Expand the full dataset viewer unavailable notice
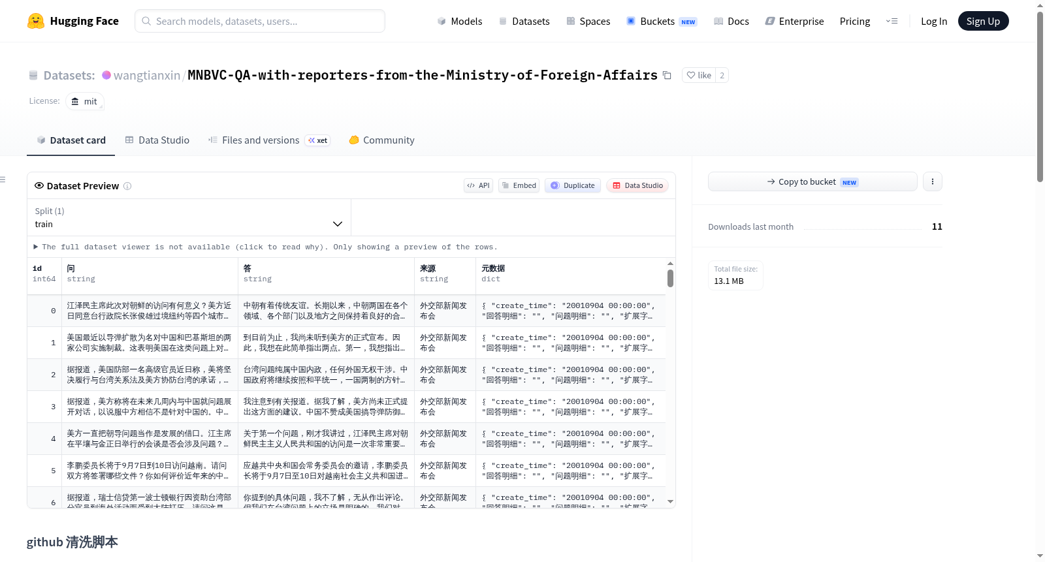This screenshot has width=1045, height=562. point(265,247)
